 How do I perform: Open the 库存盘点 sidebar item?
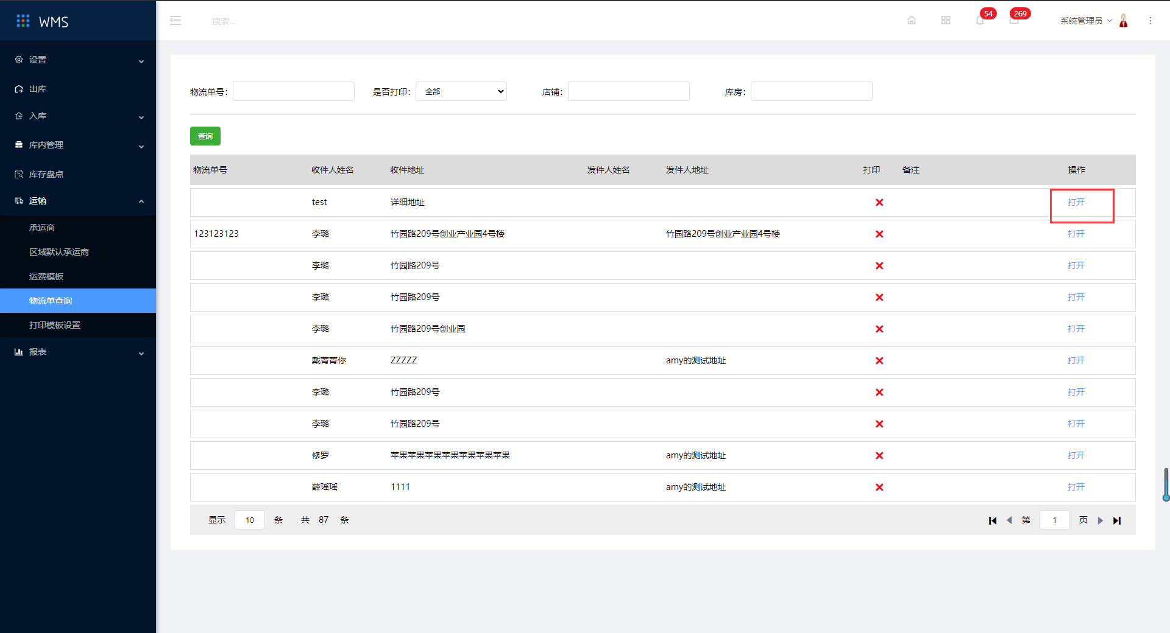(x=78, y=174)
